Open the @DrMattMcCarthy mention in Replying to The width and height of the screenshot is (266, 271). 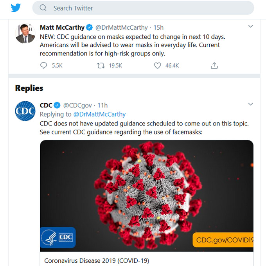pos(100,114)
